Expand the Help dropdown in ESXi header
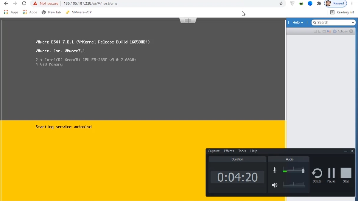The width and height of the screenshot is (358, 201). click(x=298, y=23)
